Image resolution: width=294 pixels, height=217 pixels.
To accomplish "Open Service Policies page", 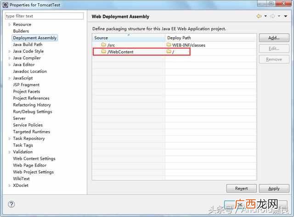I will (x=28, y=125).
